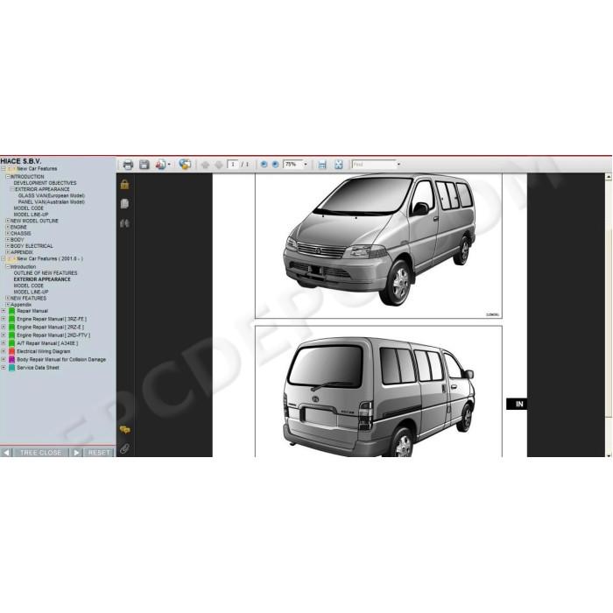Open the security padlock panel
Viewport: 613px width, 613px height.
pos(124,184)
